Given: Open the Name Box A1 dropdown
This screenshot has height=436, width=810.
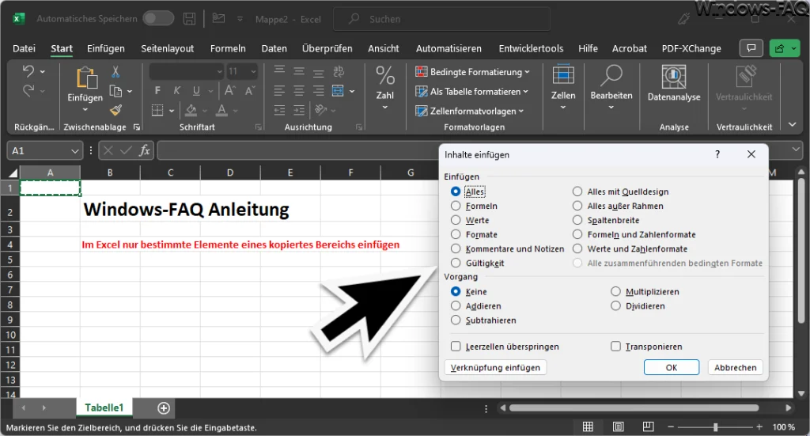Looking at the screenshot, I should click(75, 151).
